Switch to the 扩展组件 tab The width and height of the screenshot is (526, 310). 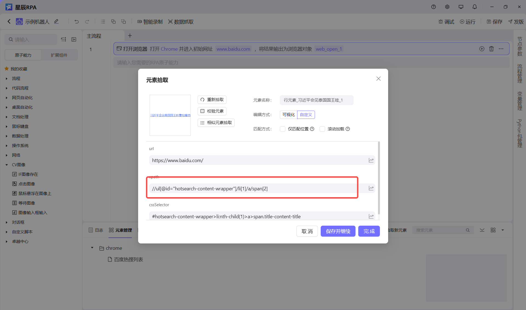59,55
